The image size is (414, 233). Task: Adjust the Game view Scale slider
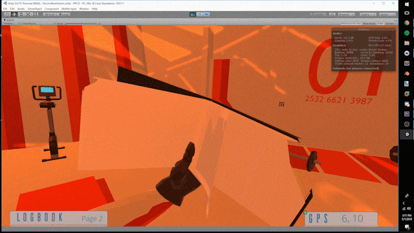[x=82, y=23]
